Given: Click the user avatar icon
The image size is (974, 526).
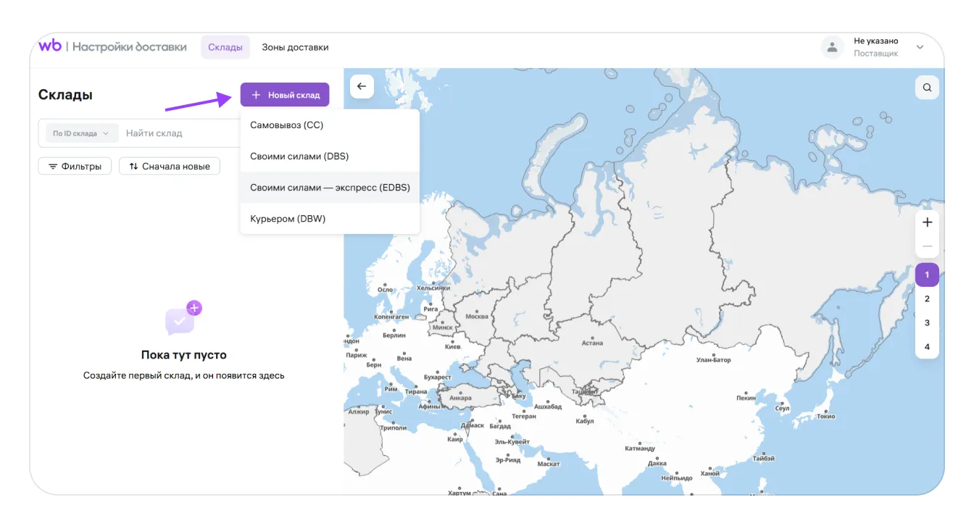Looking at the screenshot, I should click(833, 48).
